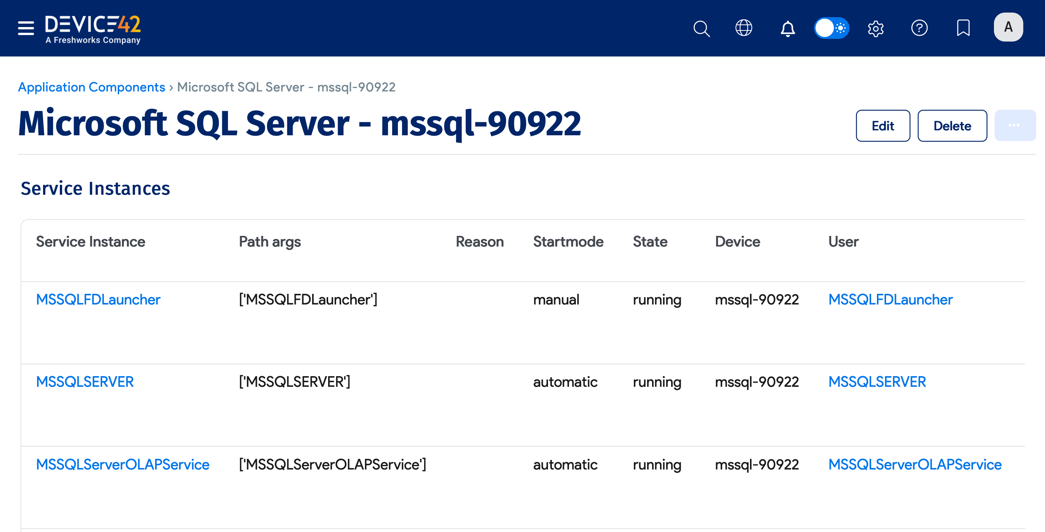This screenshot has height=532, width=1045.
Task: Click the Edit button
Action: tap(883, 126)
